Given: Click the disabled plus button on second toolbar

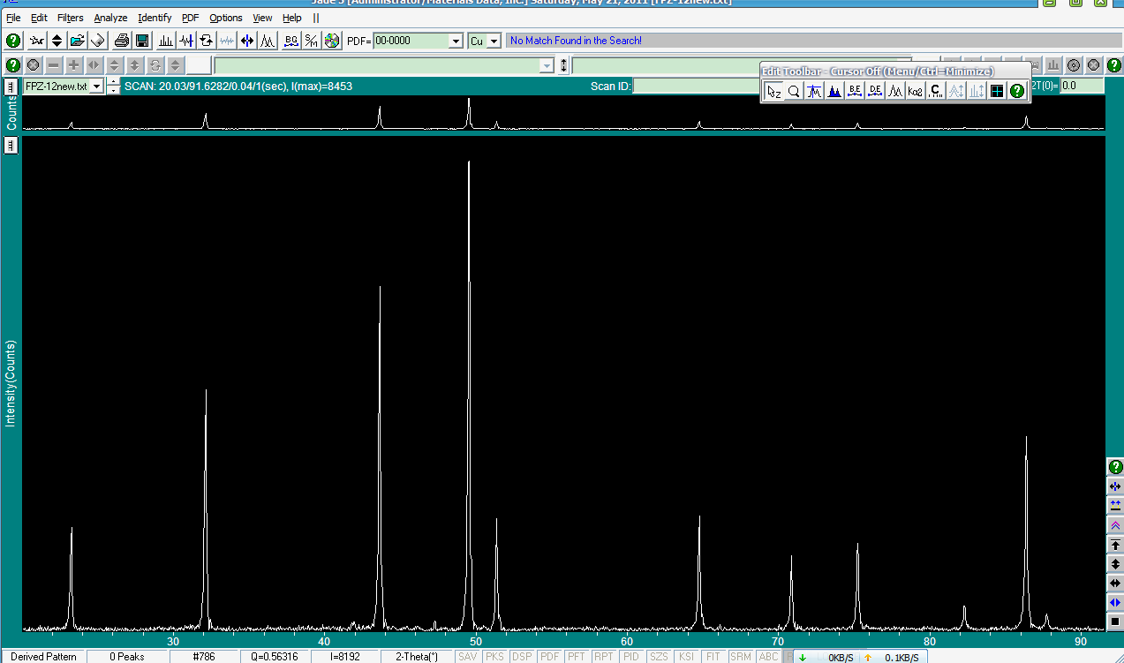Looking at the screenshot, I should point(74,65).
